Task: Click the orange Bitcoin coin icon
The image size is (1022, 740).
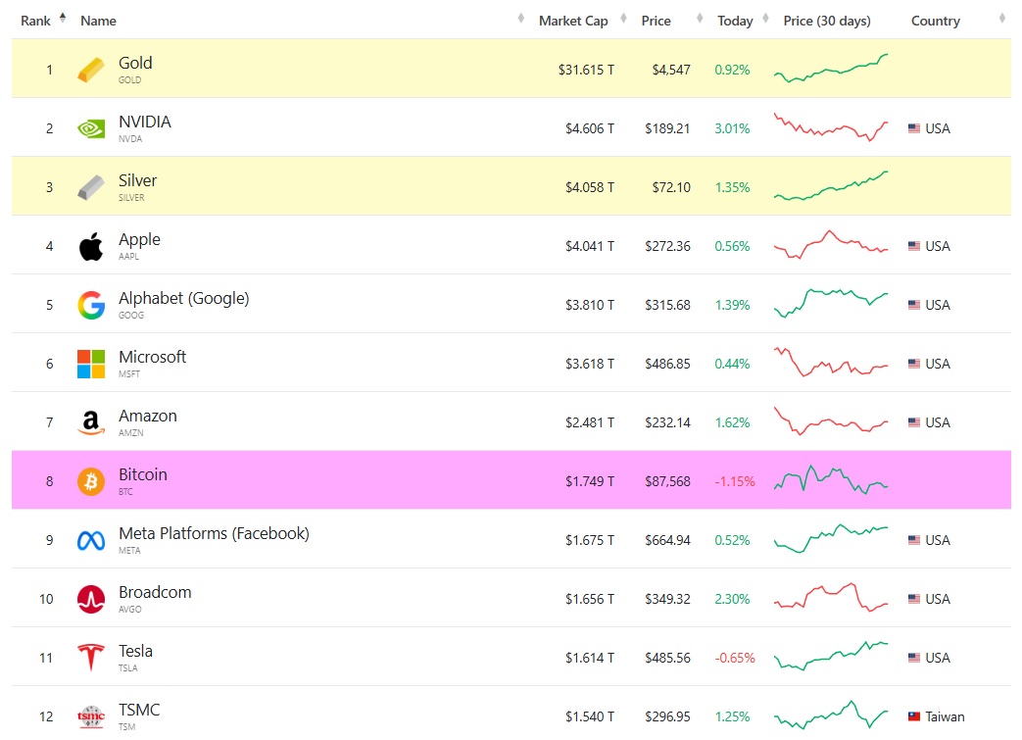Action: pos(89,480)
